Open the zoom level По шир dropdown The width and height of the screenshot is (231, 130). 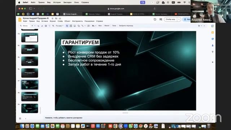point(60,26)
